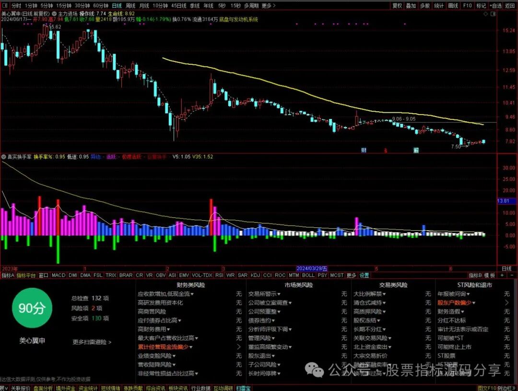Expand 公司被立案调查 risk item
Image resolution: width=518 pixels, height=391 pixels.
(270, 302)
